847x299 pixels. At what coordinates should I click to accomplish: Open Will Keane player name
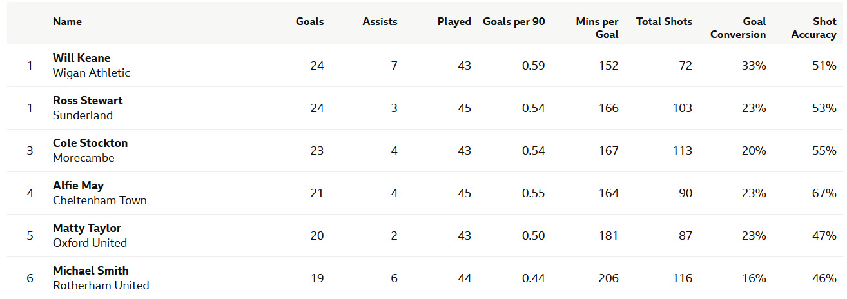coord(81,58)
